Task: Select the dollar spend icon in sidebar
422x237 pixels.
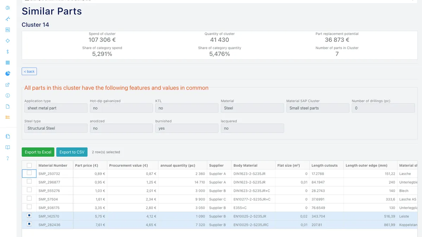Action: point(7,52)
